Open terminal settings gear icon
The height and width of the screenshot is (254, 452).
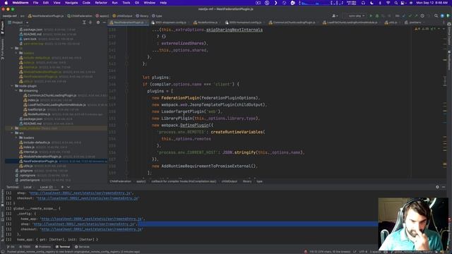(x=437, y=187)
